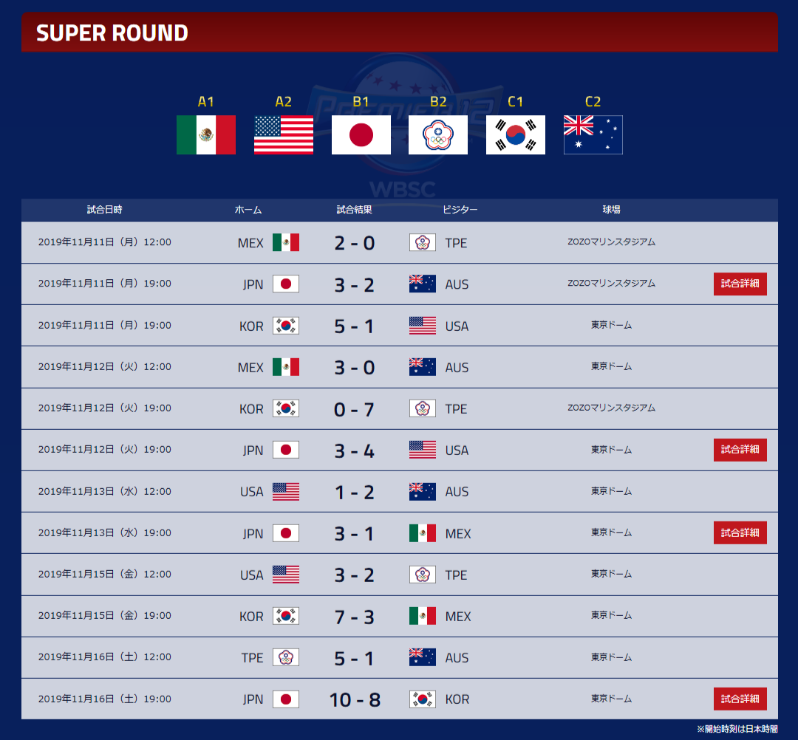The image size is (798, 740).
Task: Select the B2 Chinese Taipei flag
Action: (438, 134)
